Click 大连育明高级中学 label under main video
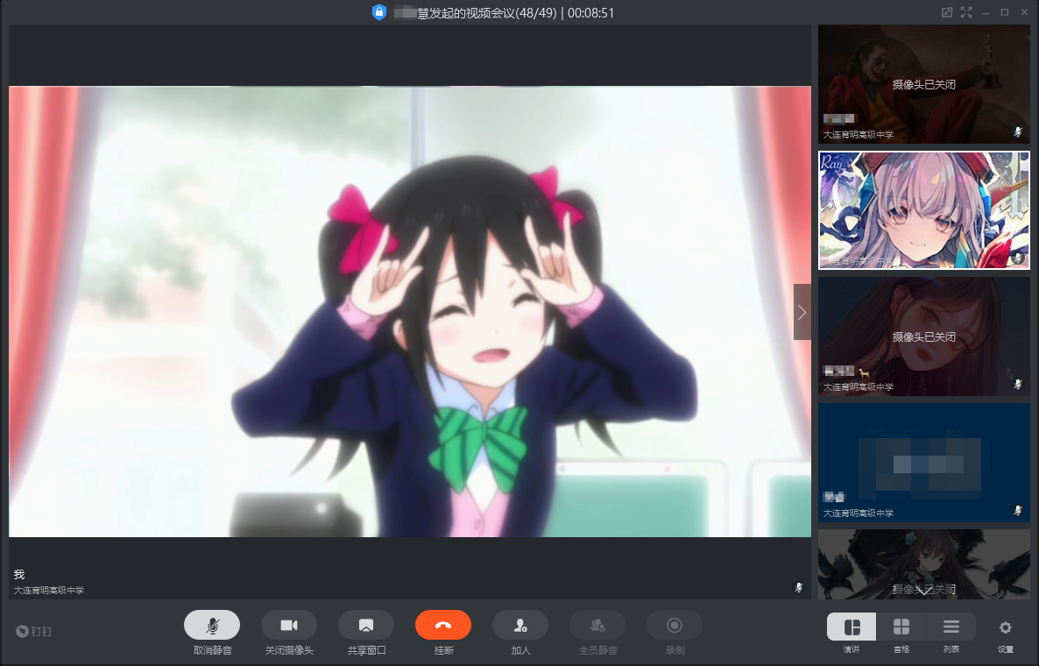 pos(49,590)
